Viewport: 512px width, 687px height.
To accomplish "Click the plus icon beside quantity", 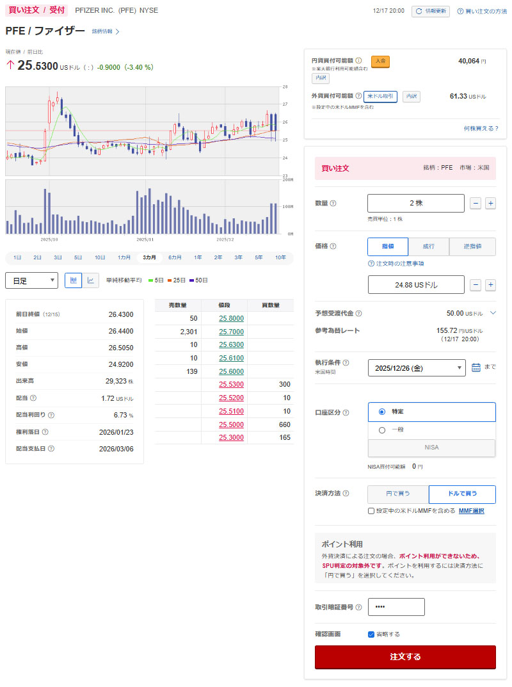I will click(490, 203).
